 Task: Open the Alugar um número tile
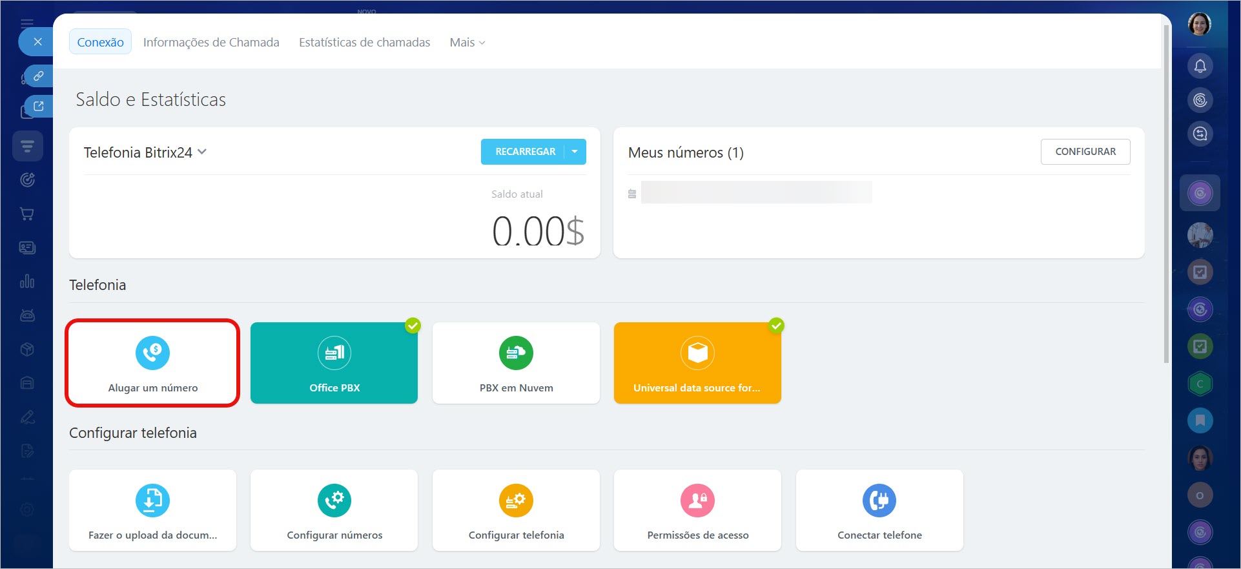[x=152, y=363]
